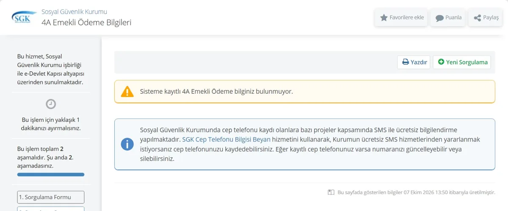Click the Paylaş button
Viewport: 508px width, 211px height.
click(485, 18)
